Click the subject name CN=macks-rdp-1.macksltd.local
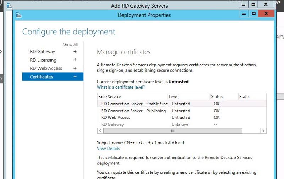Image resolution: width=284 pixels, height=179 pixels. coord(154,143)
